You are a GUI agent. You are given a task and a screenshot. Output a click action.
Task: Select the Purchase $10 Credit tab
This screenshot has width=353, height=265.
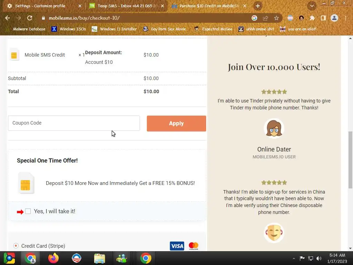pyautogui.click(x=209, y=6)
